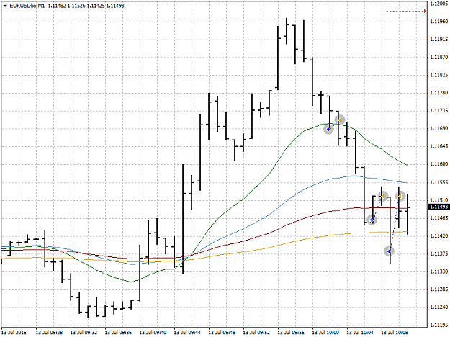Viewport: 450px width, 337px height.
Task: Click the 13 Jul 09:28 time label
Action: [50, 333]
